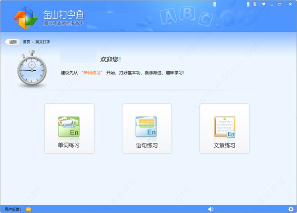The height and width of the screenshot is (213, 297).
Task: Click the 用户反馈 label in status bar
Action: click(13, 209)
